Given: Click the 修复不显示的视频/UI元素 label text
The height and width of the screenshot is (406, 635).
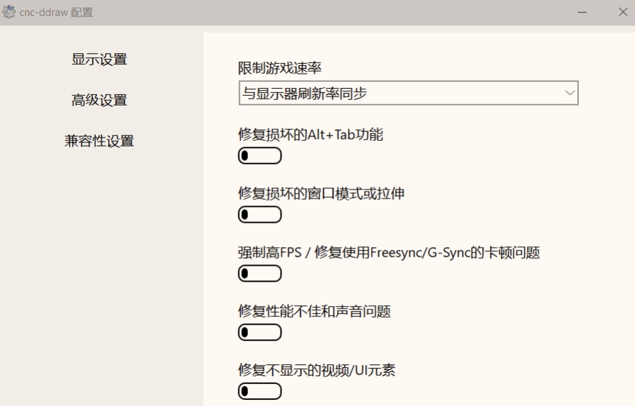Looking at the screenshot, I should pos(317,370).
